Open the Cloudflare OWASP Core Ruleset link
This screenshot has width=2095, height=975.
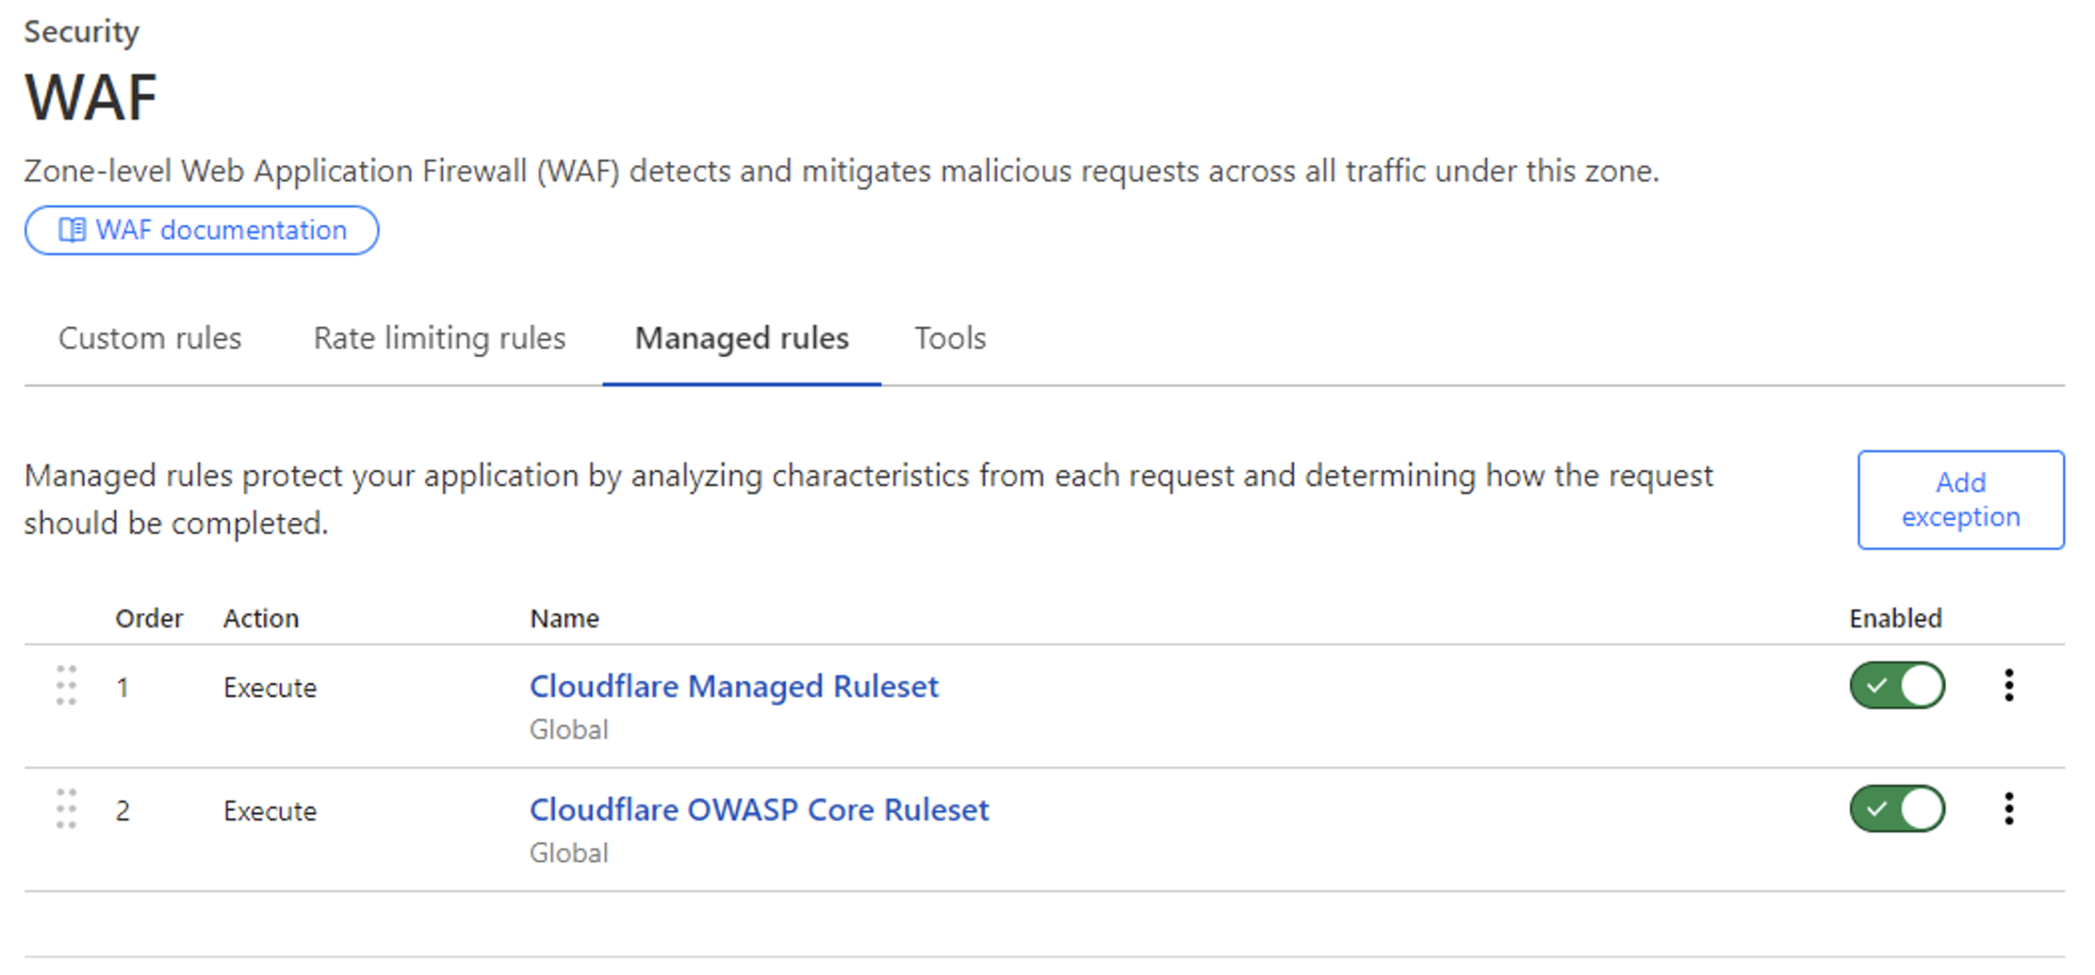coord(759,810)
